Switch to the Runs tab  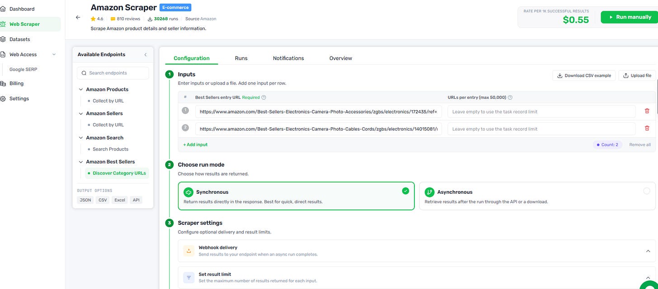[x=241, y=58]
